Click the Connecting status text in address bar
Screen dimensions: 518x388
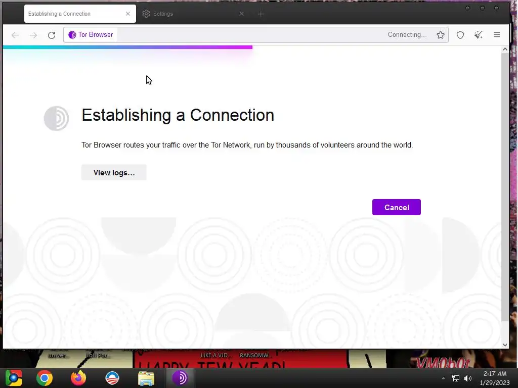pos(407,35)
